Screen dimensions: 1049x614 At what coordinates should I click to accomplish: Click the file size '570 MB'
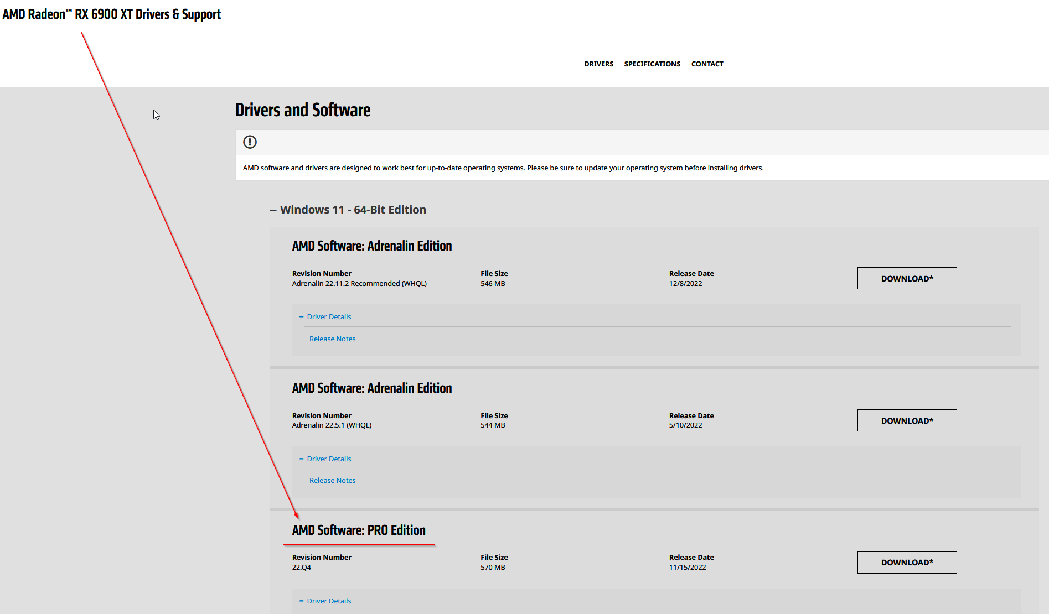coord(493,568)
